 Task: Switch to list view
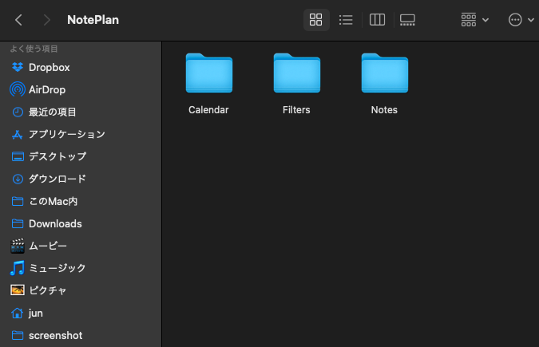(346, 20)
